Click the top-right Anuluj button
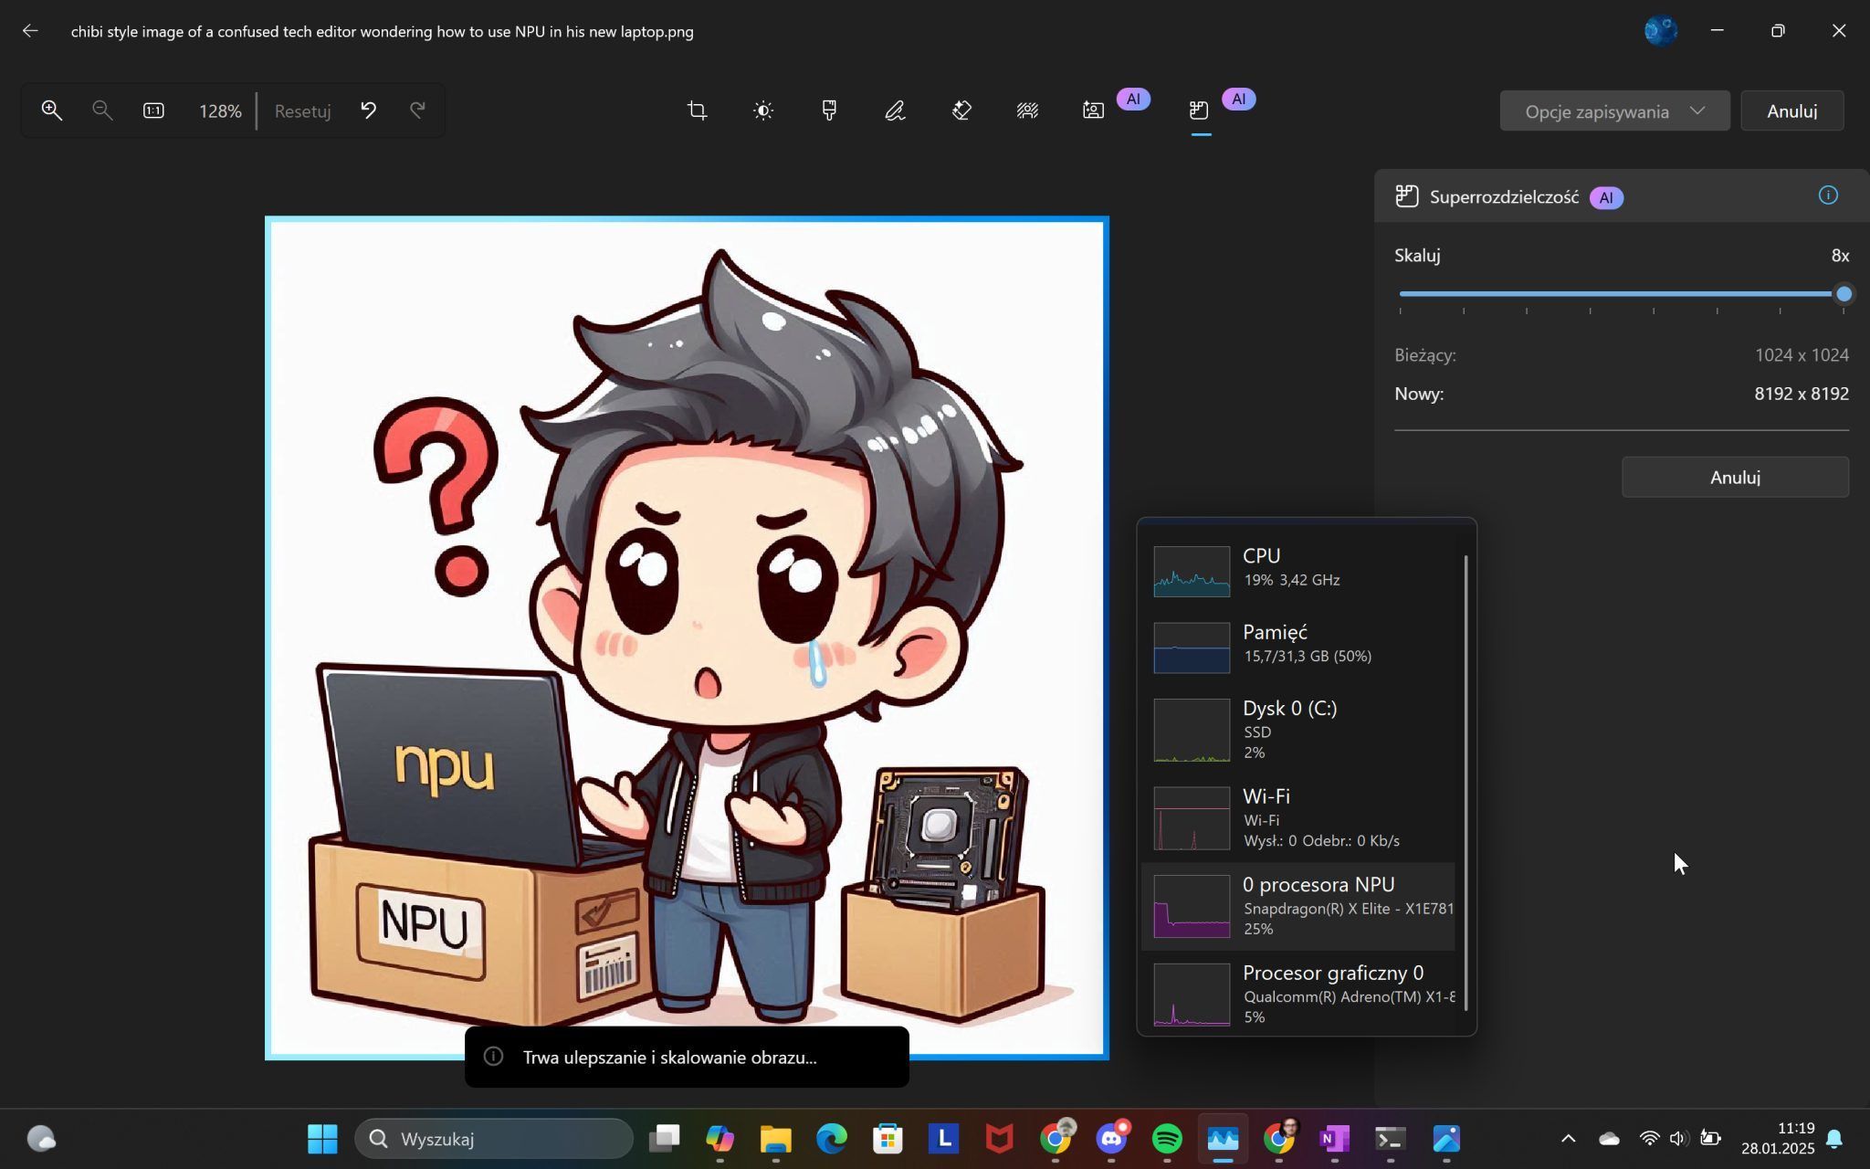 tap(1791, 111)
